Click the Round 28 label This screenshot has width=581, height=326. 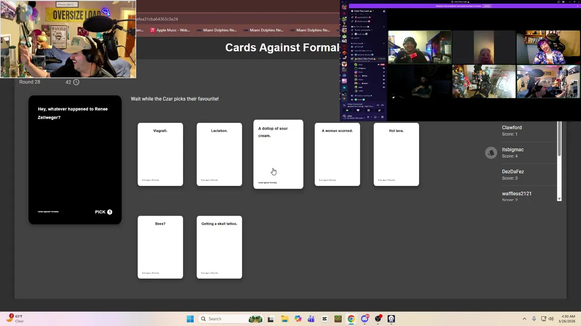point(30,82)
